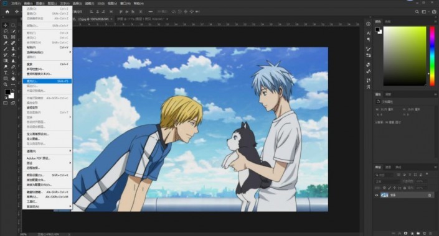The height and width of the screenshot is (236, 439).
Task: Hide the Background layer with eye icon
Action: pyautogui.click(x=377, y=195)
